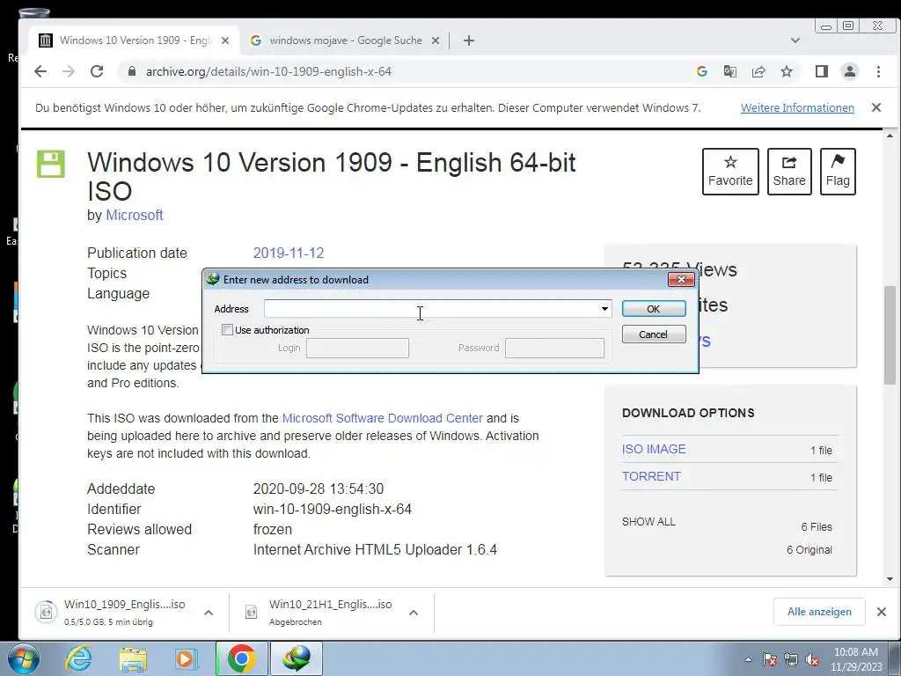Click muted volume tray icon
This screenshot has width=901, height=676.
point(812,659)
